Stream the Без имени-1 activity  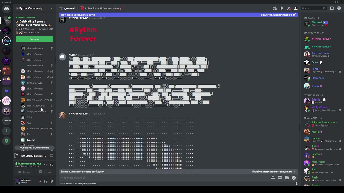coord(52,156)
